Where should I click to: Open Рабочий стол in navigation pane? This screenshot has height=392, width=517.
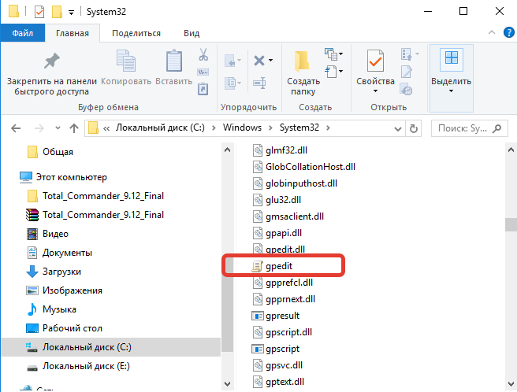[x=65, y=328]
